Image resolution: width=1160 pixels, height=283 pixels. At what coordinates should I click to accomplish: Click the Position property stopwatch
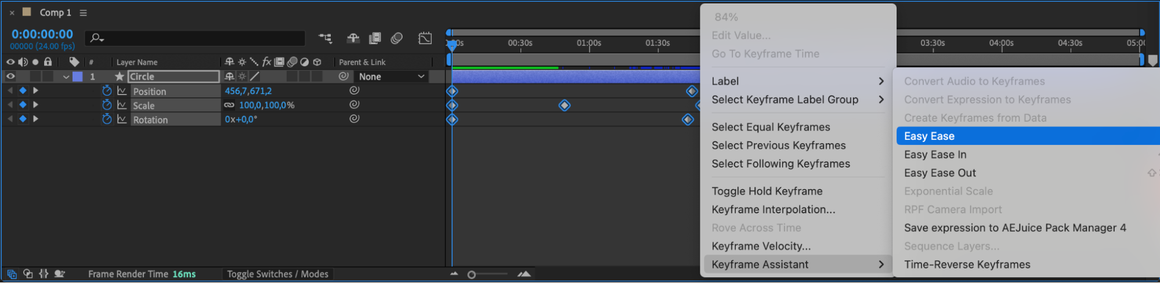107,90
